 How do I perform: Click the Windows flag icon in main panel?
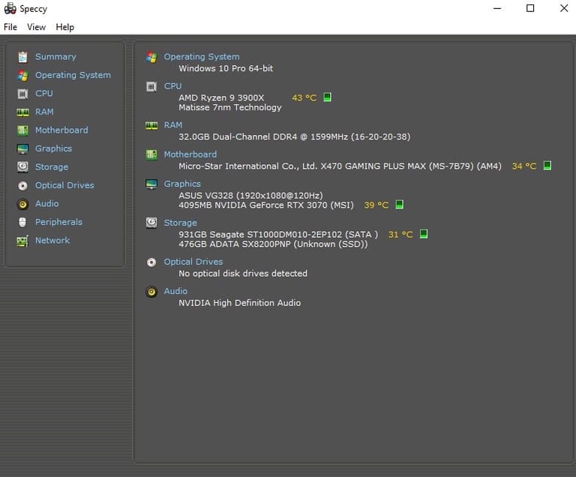(x=151, y=57)
